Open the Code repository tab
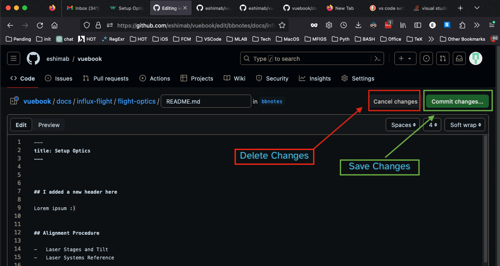The width and height of the screenshot is (500, 266). click(x=23, y=79)
